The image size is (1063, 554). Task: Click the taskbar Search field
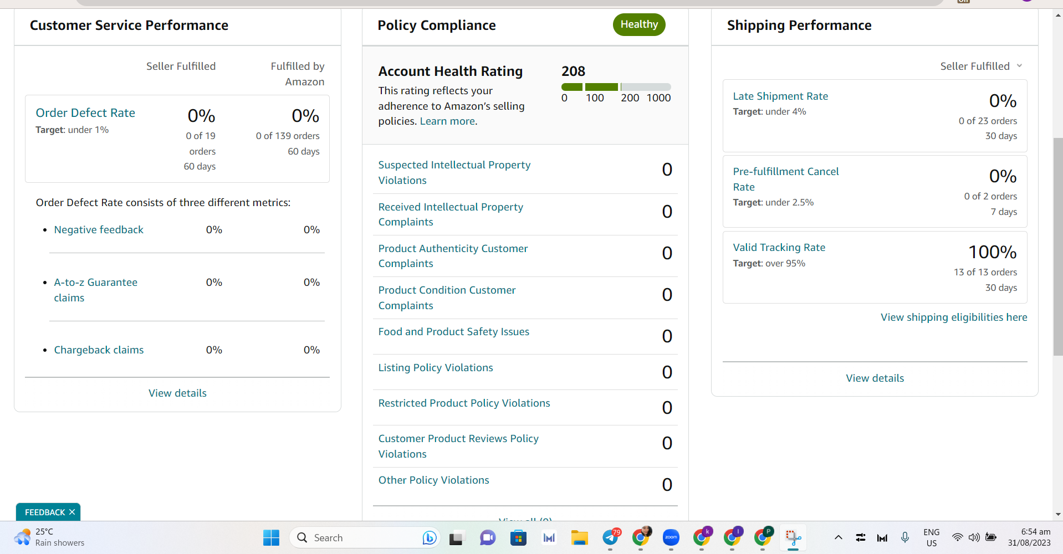[x=364, y=537]
